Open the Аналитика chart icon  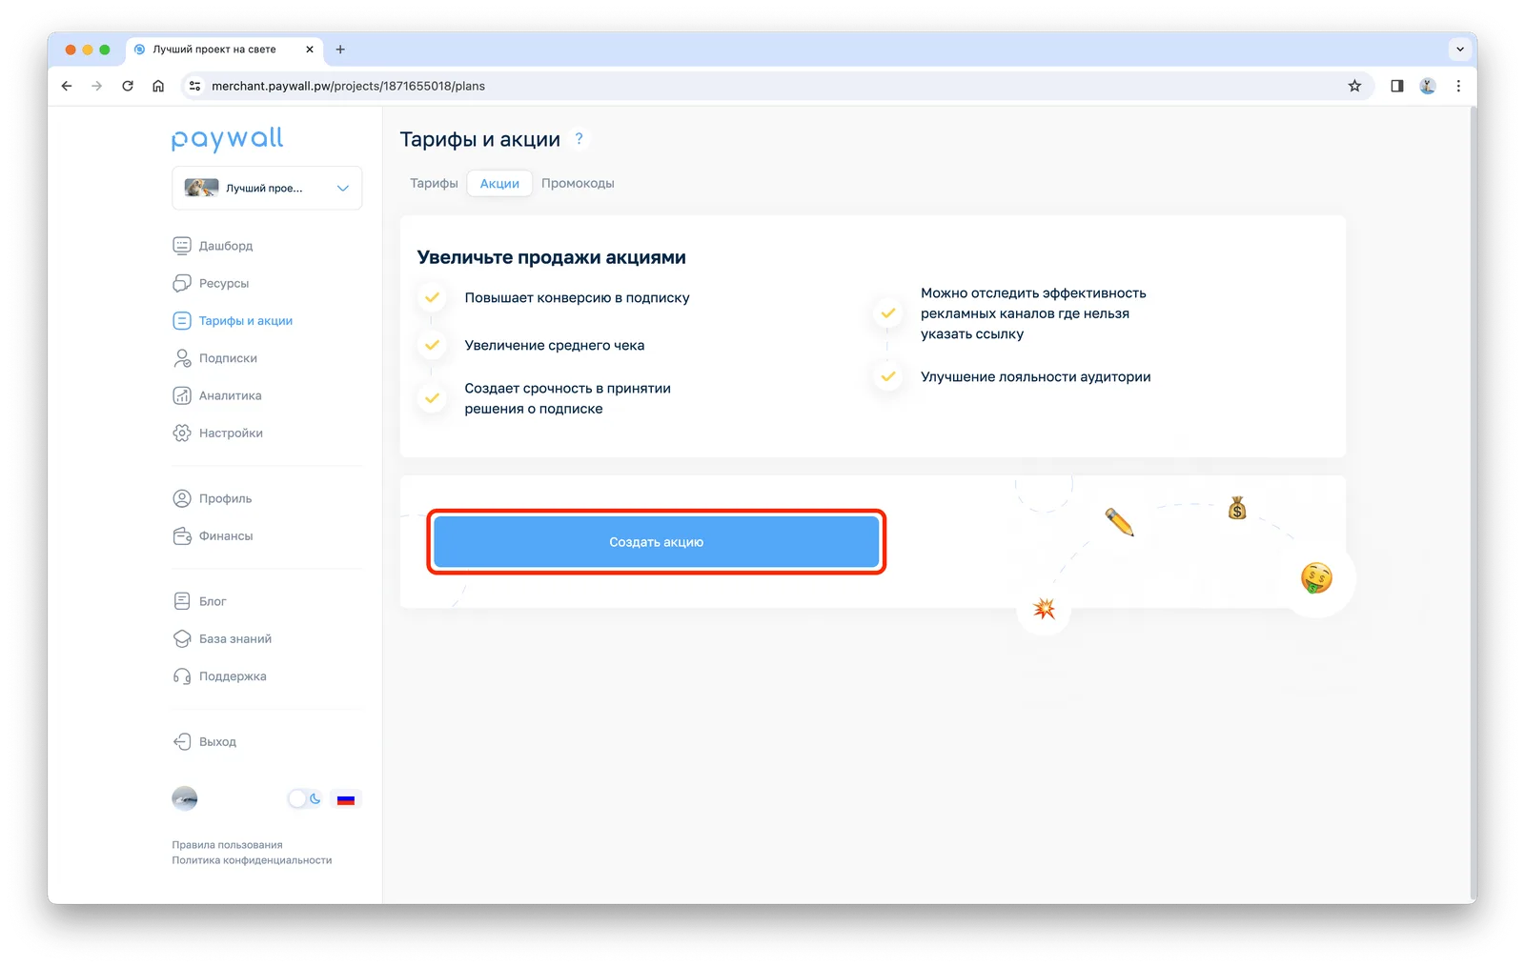(182, 395)
